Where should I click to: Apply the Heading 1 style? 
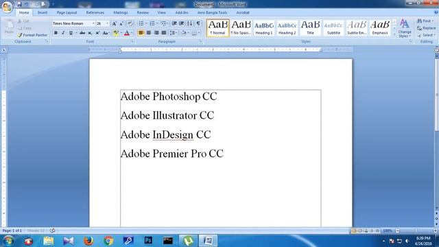263,27
